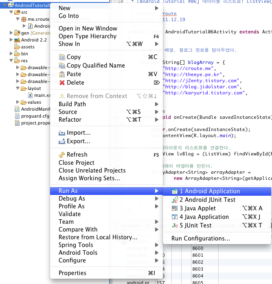Click the Paste clipboard icon

pos(62,74)
